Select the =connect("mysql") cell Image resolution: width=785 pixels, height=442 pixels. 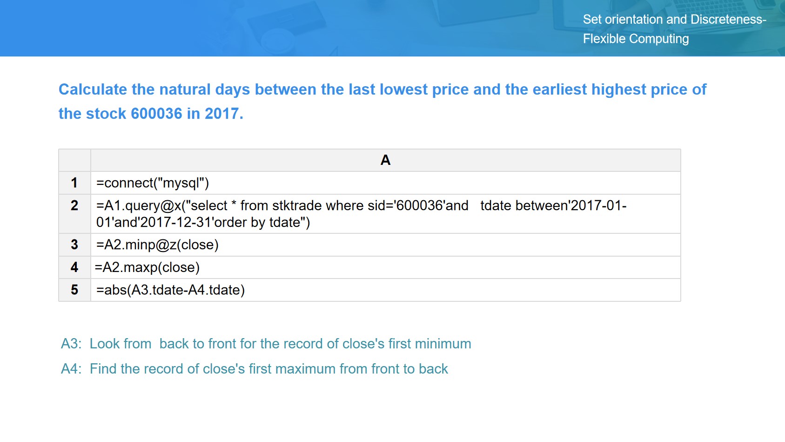(153, 183)
